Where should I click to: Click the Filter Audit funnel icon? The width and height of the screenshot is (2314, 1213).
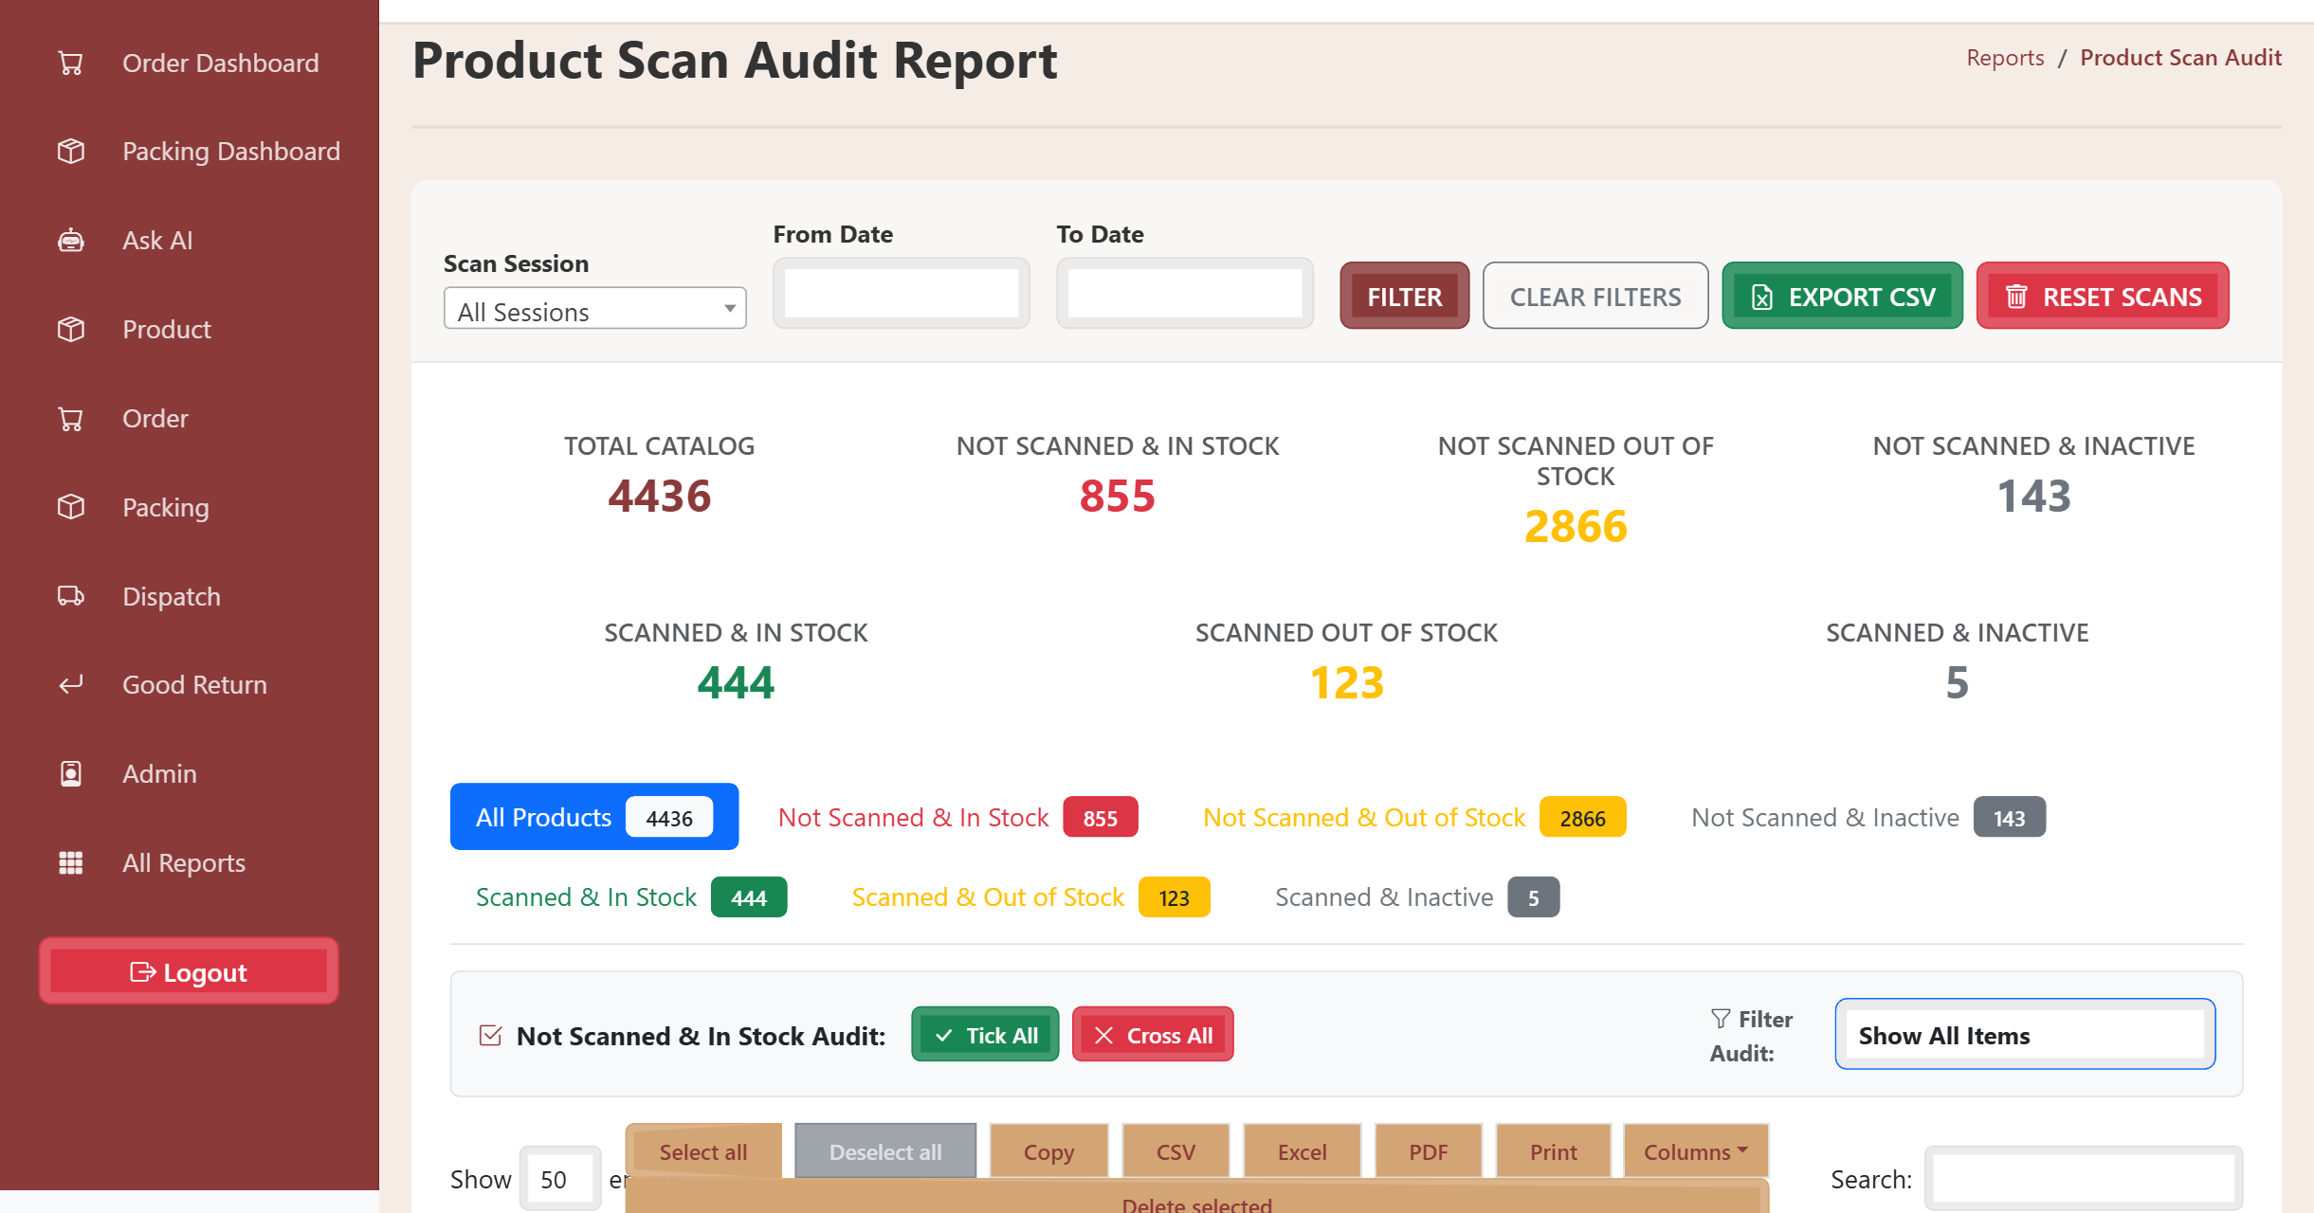[1721, 1019]
